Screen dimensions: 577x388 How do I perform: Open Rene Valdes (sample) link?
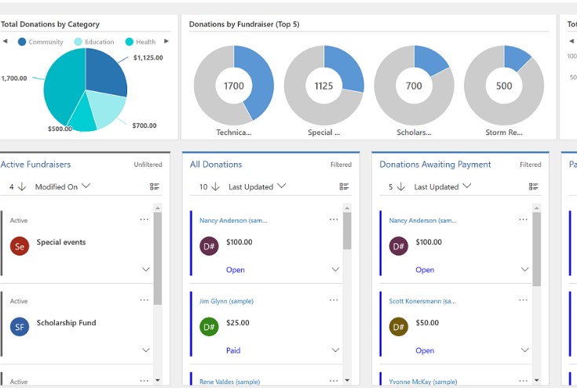click(x=229, y=382)
